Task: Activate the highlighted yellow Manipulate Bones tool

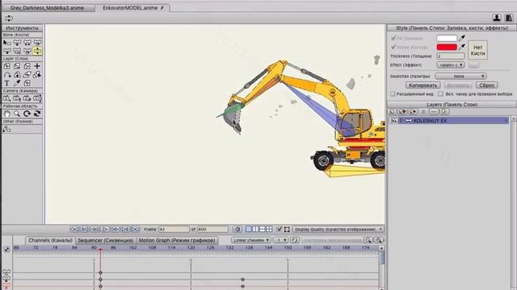Action: tap(37, 51)
